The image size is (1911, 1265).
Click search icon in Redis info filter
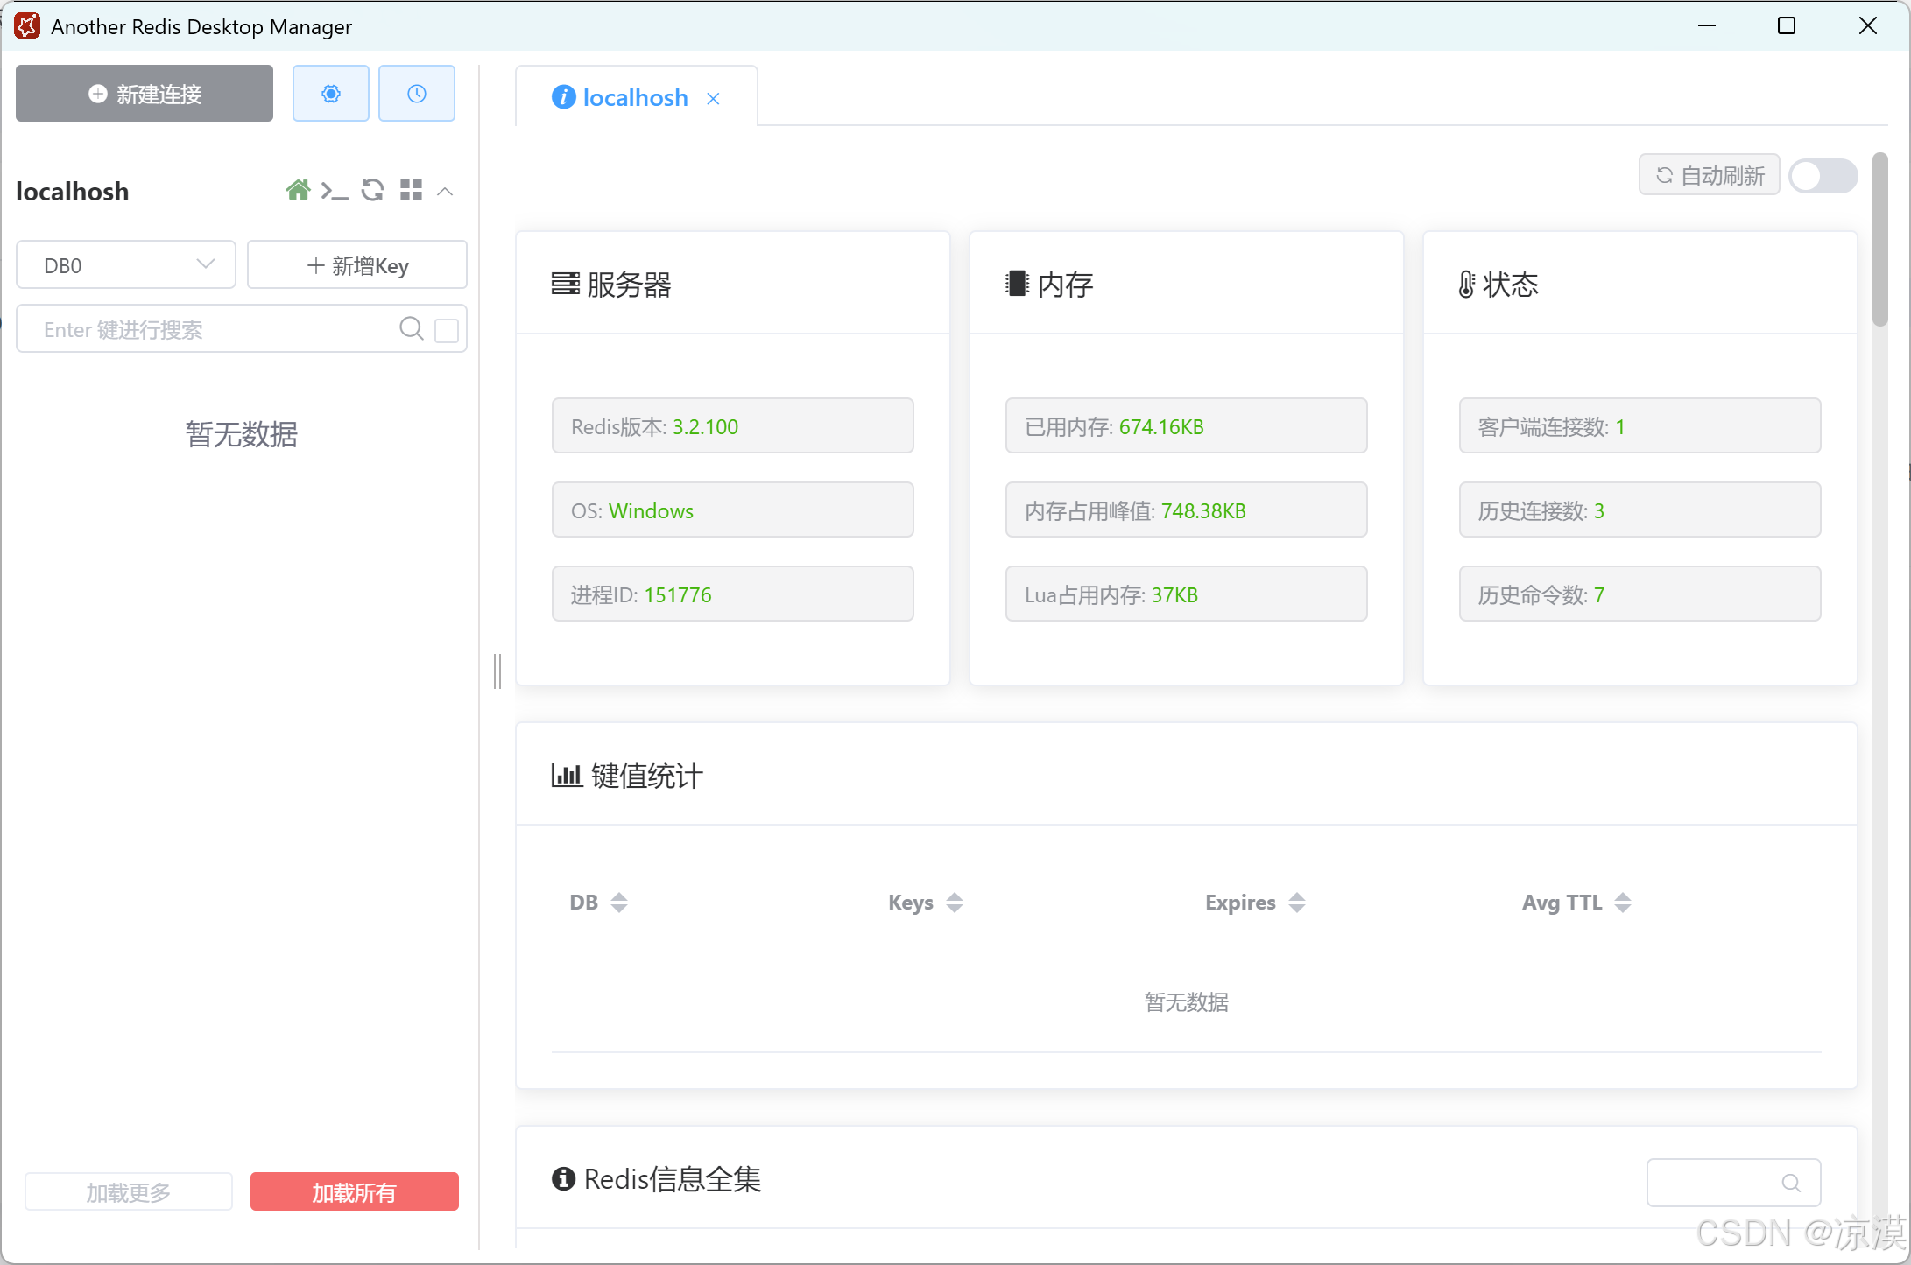coord(1791,1183)
